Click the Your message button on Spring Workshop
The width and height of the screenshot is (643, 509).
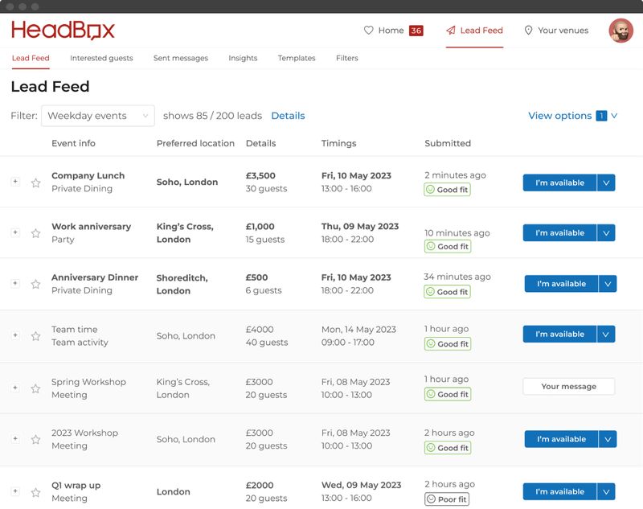[x=569, y=386]
